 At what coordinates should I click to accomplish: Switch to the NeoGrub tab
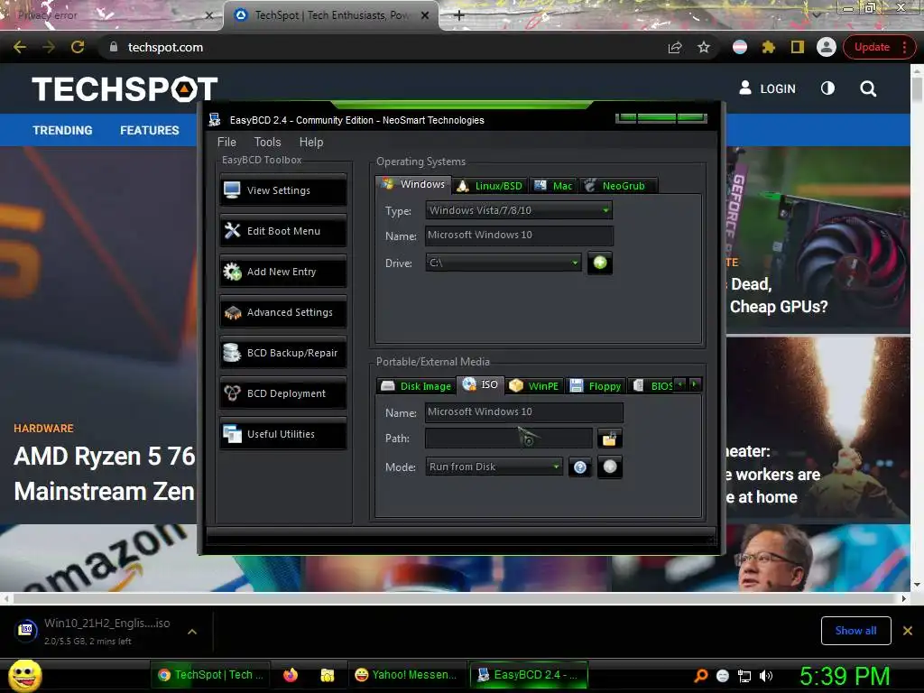tap(617, 186)
